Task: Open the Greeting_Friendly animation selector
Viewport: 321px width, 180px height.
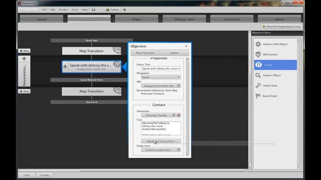Action: pos(158,115)
